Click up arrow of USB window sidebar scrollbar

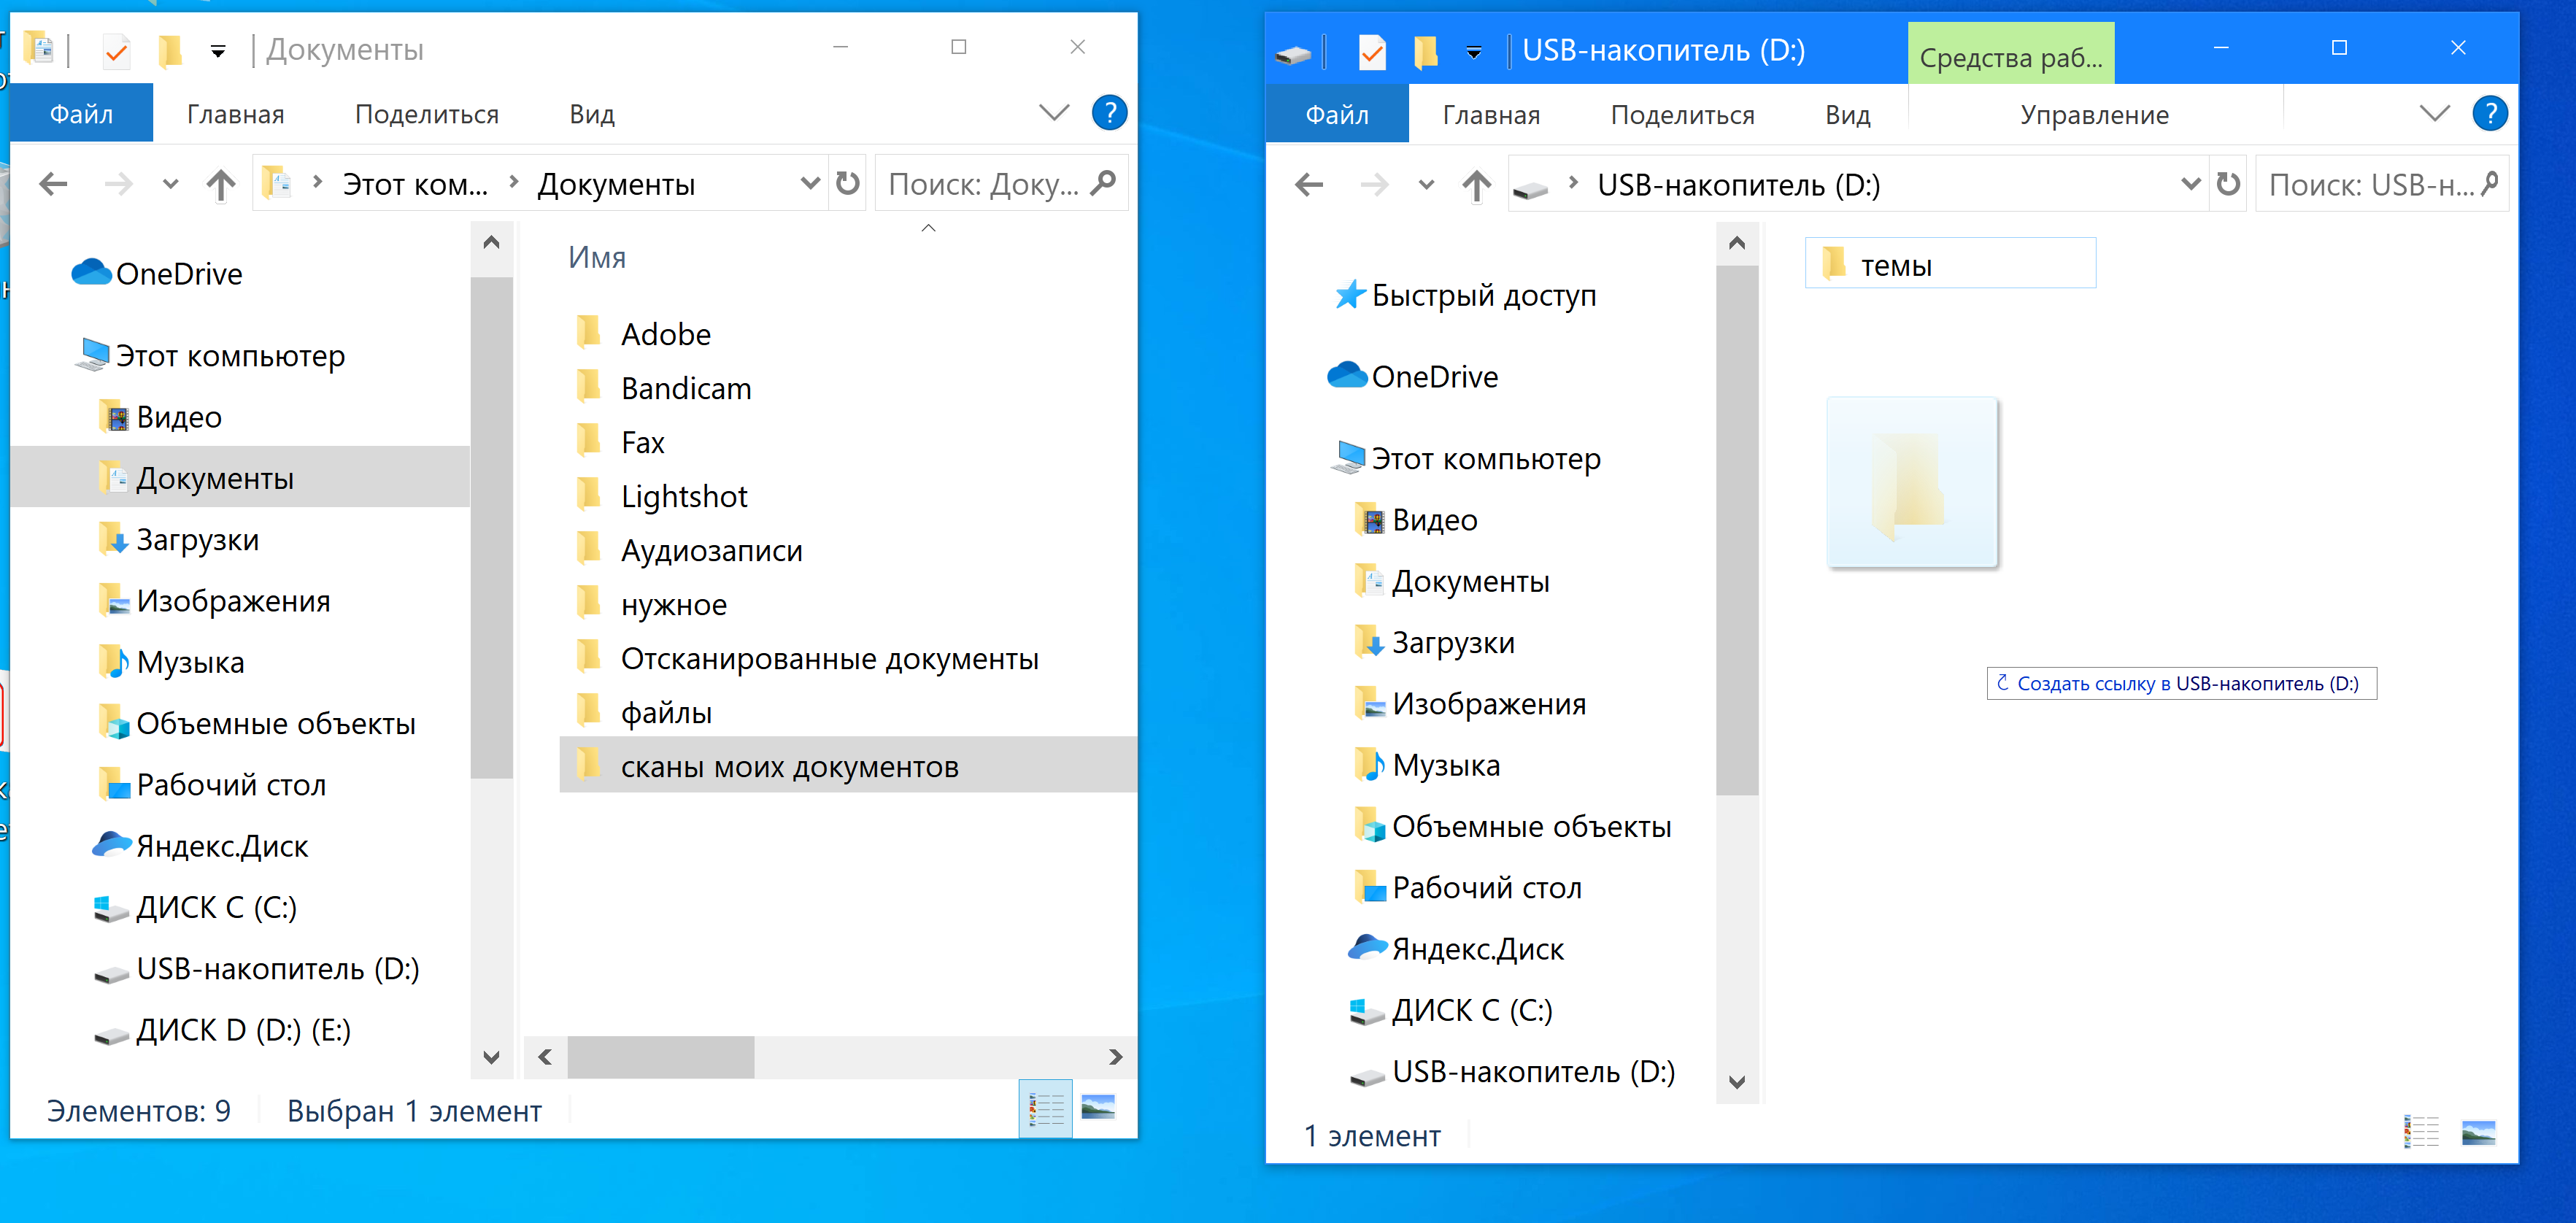[1737, 243]
